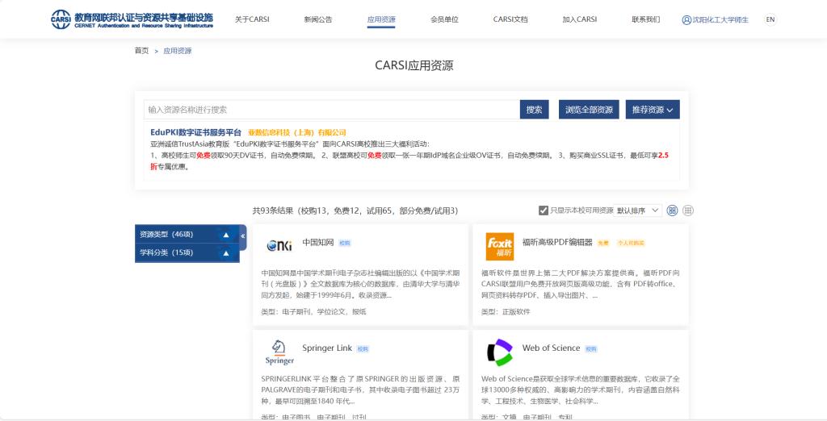The width and height of the screenshot is (827, 421).
Task: Open 联系我们 page
Action: [645, 19]
